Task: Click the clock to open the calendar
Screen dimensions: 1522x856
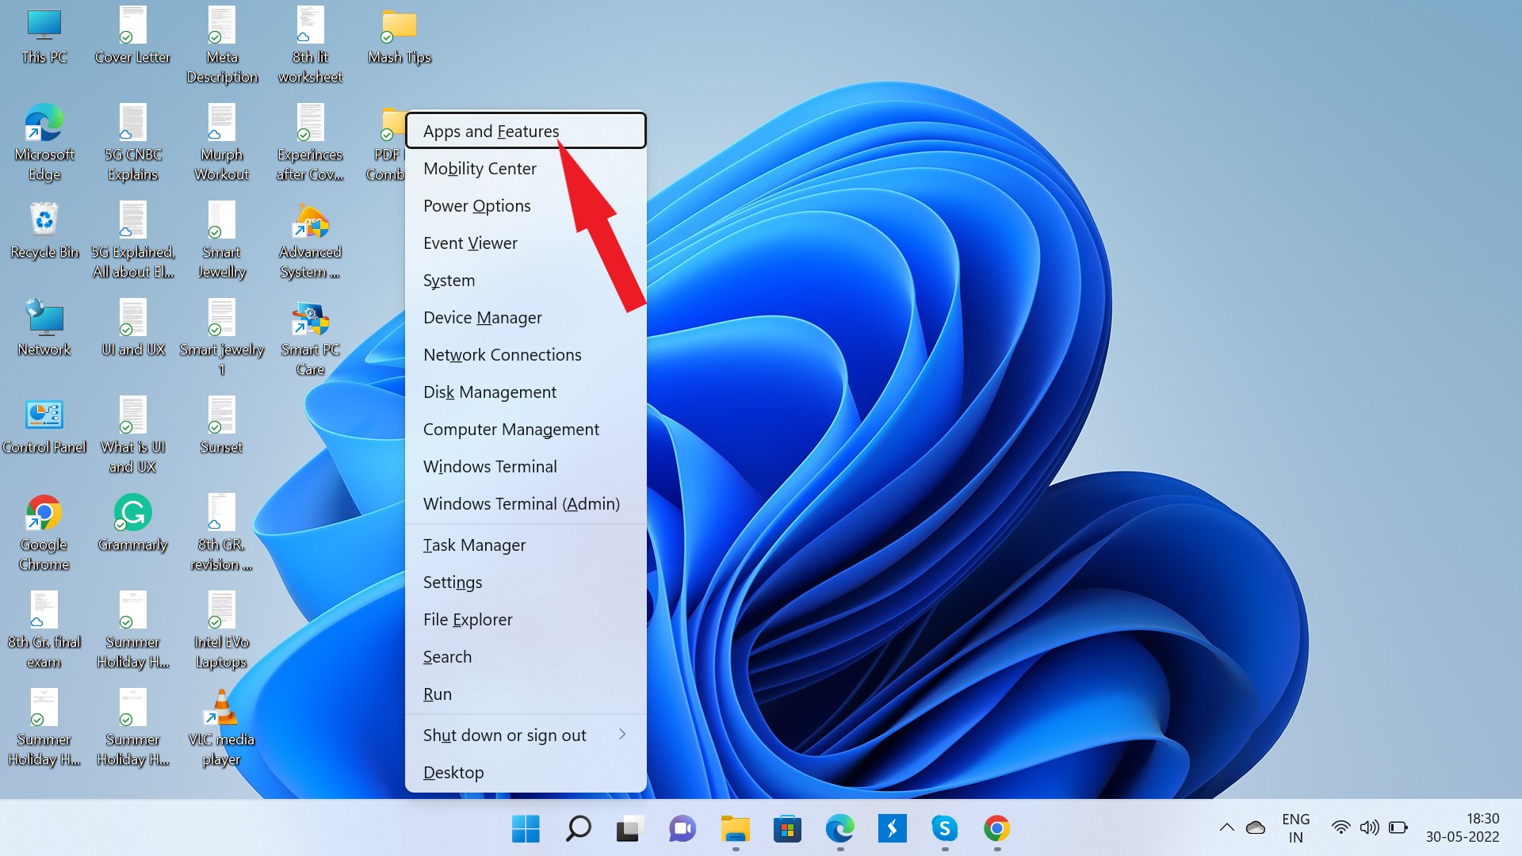Action: [x=1465, y=826]
